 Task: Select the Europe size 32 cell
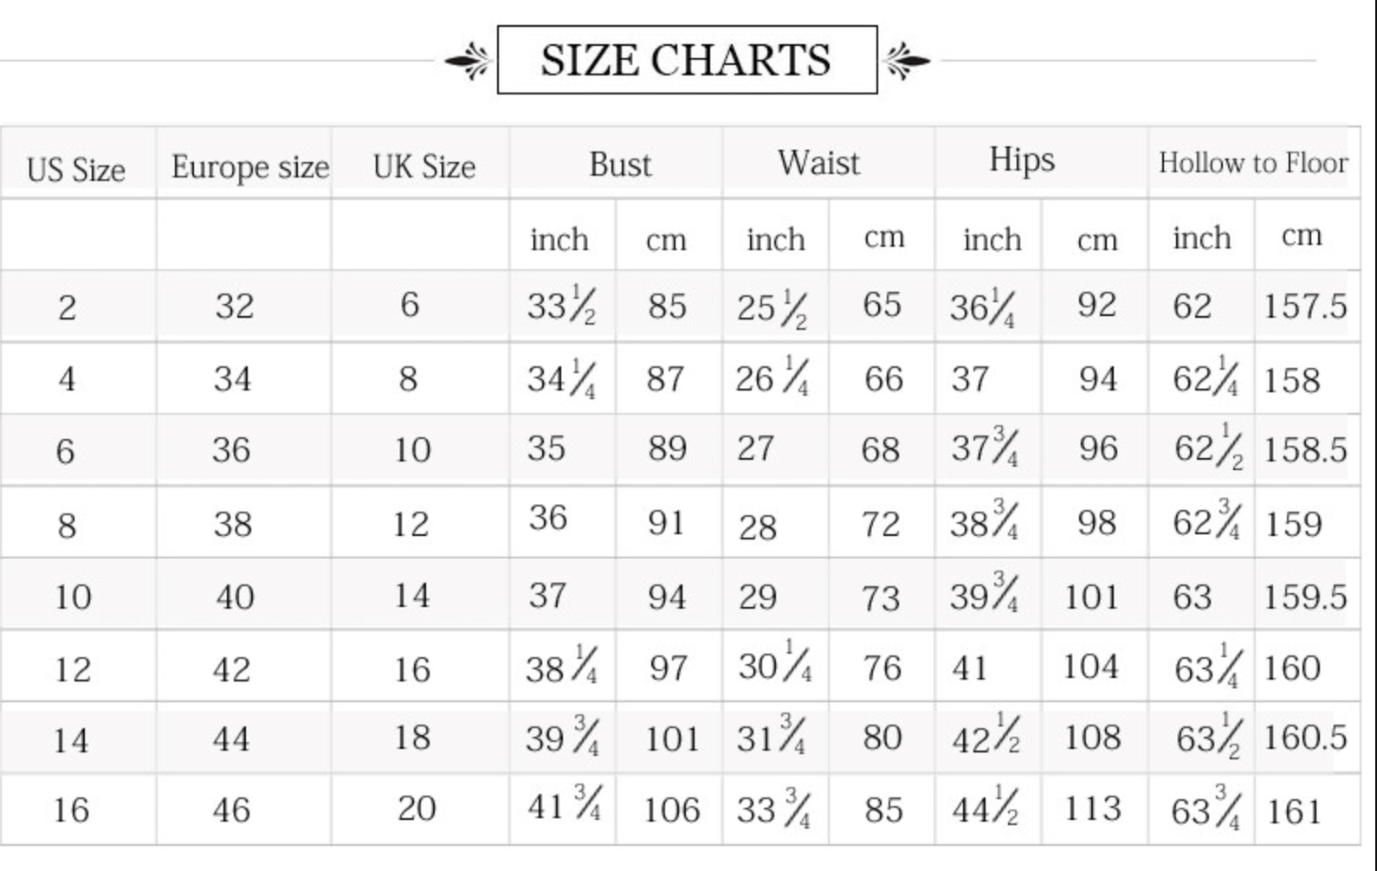click(234, 306)
